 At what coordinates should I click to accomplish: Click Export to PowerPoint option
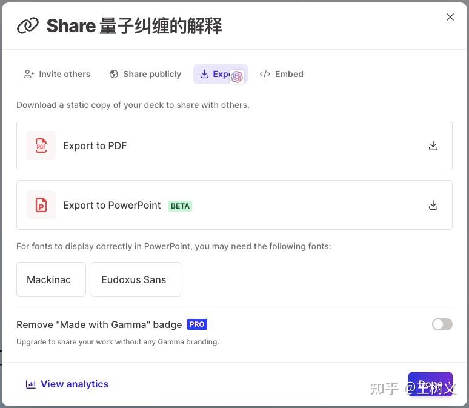(234, 205)
